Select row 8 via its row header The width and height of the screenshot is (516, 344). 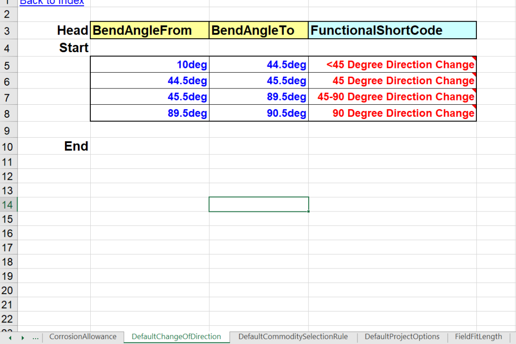9,114
